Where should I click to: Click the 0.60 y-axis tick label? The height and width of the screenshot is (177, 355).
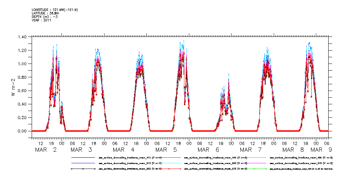pos(23,91)
